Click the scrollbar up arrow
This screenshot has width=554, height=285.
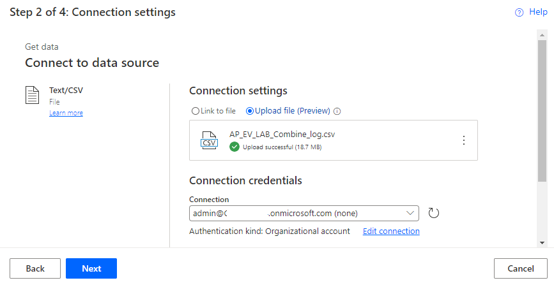(542, 34)
